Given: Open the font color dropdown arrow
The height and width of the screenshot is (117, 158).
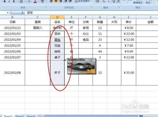Looking at the screenshot, I should (38, 1).
